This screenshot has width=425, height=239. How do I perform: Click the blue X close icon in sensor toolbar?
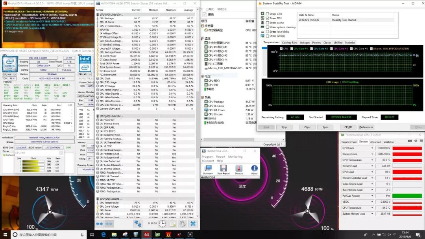click(x=193, y=223)
